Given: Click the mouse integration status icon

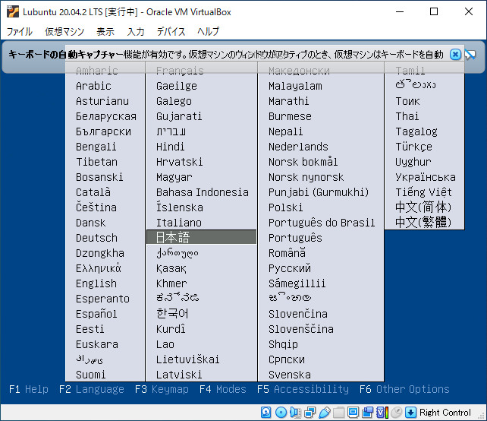Looking at the screenshot, I should pyautogui.click(x=396, y=413).
